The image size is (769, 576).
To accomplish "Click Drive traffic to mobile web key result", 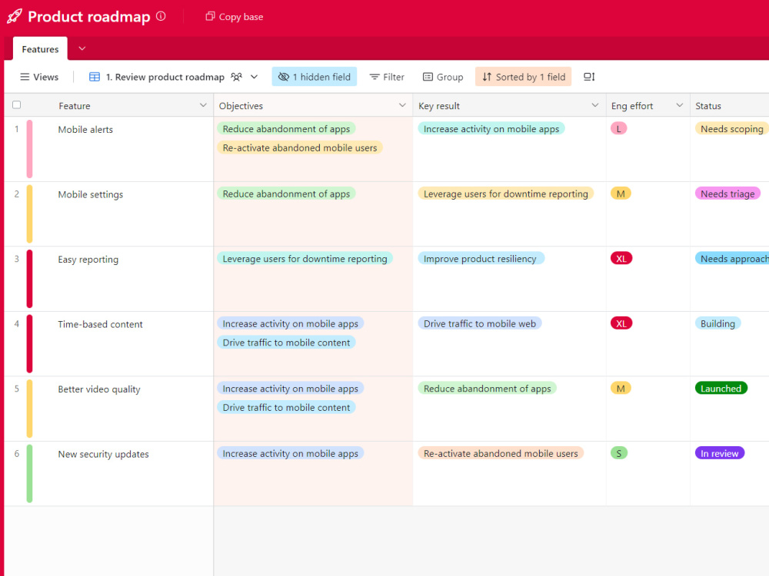I will (x=480, y=323).
